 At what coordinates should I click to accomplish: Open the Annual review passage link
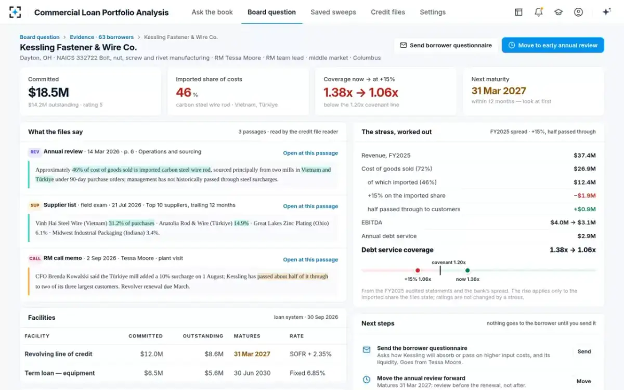pyautogui.click(x=310, y=153)
